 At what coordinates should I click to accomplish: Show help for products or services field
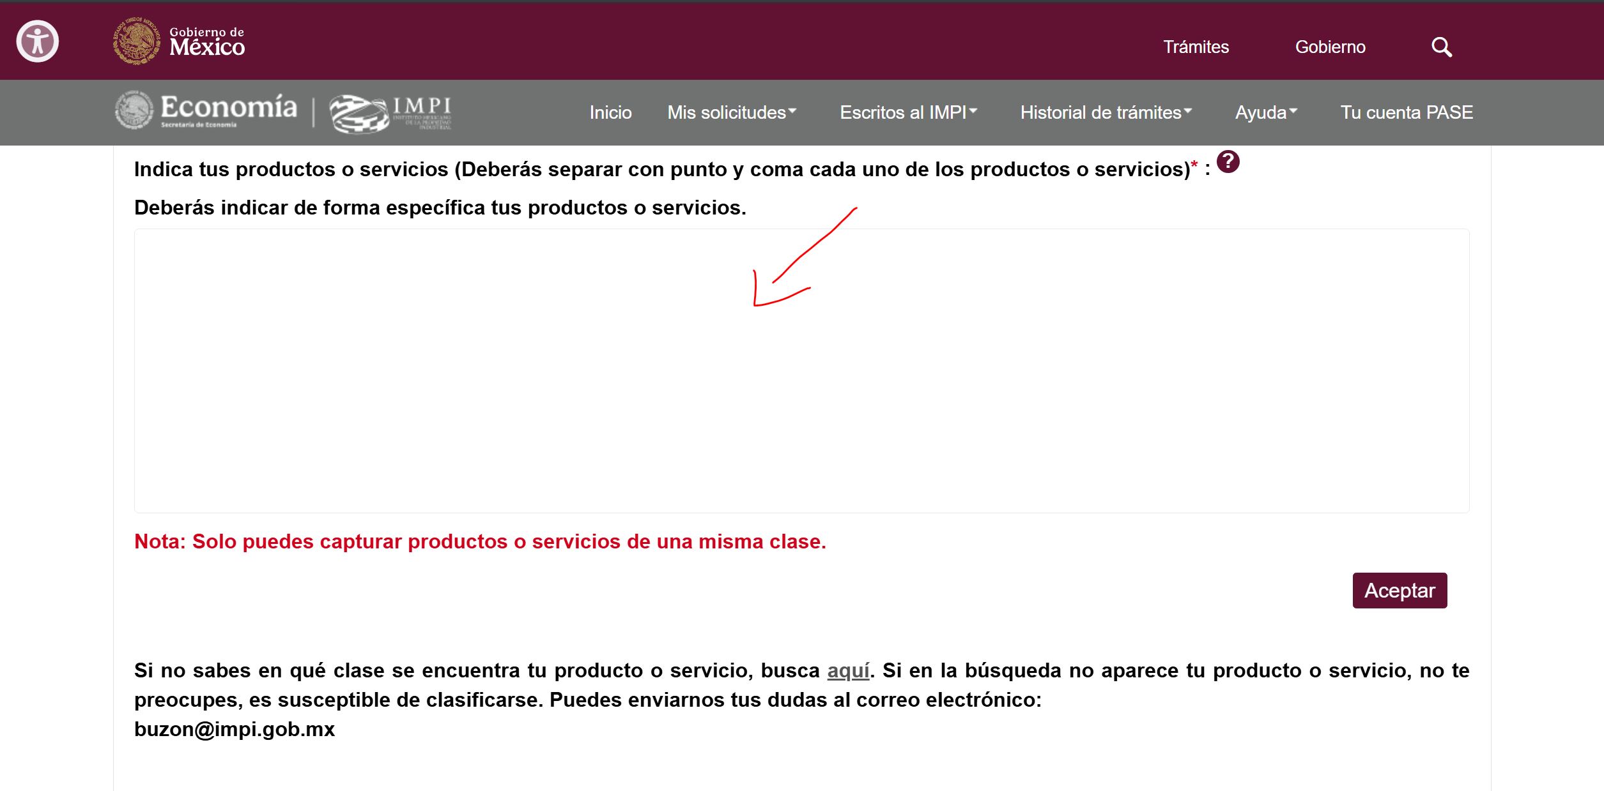click(x=1228, y=162)
